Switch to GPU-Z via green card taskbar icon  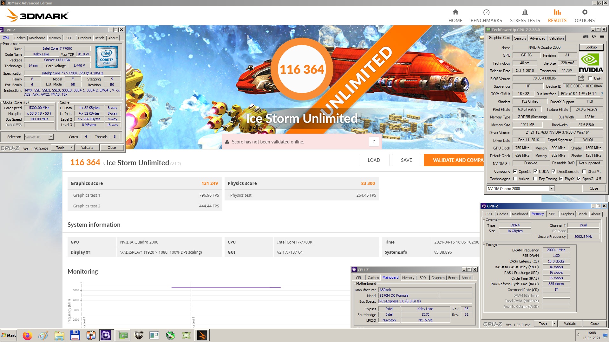click(123, 335)
